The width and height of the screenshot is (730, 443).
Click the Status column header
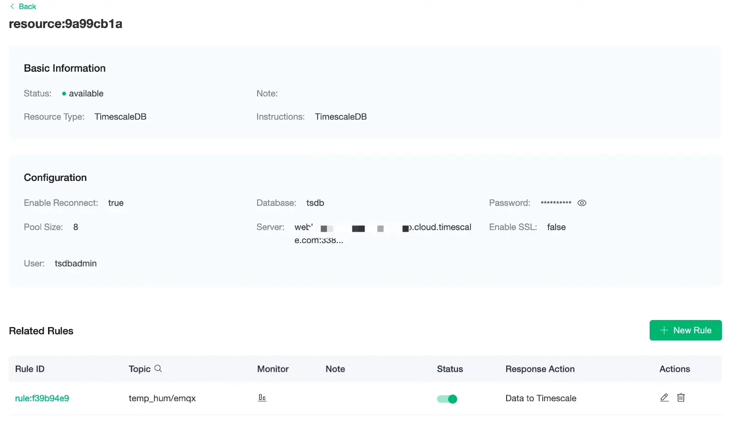coord(450,368)
